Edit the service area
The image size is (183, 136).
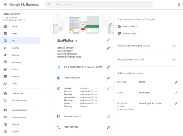tap(108, 78)
